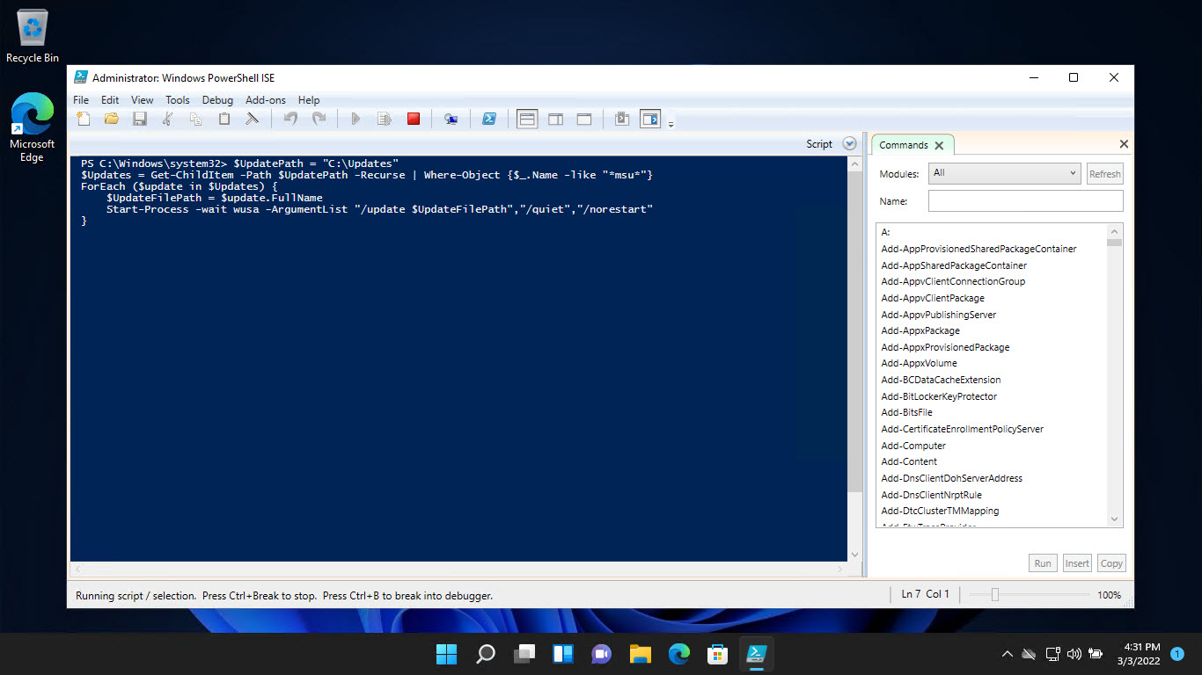
Task: Click the Name input field in Commands pane
Action: (x=1024, y=200)
